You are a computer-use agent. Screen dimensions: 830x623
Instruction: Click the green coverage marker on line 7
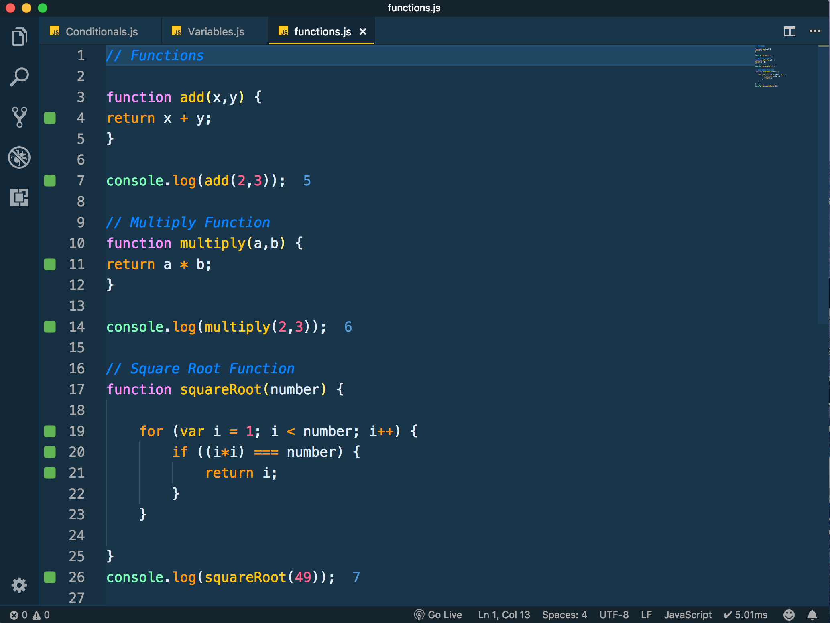click(x=50, y=181)
